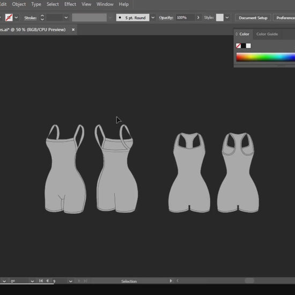Viewport: 295px width, 295px height.
Task: Click the opacity expand arrow
Action: pyautogui.click(x=198, y=18)
